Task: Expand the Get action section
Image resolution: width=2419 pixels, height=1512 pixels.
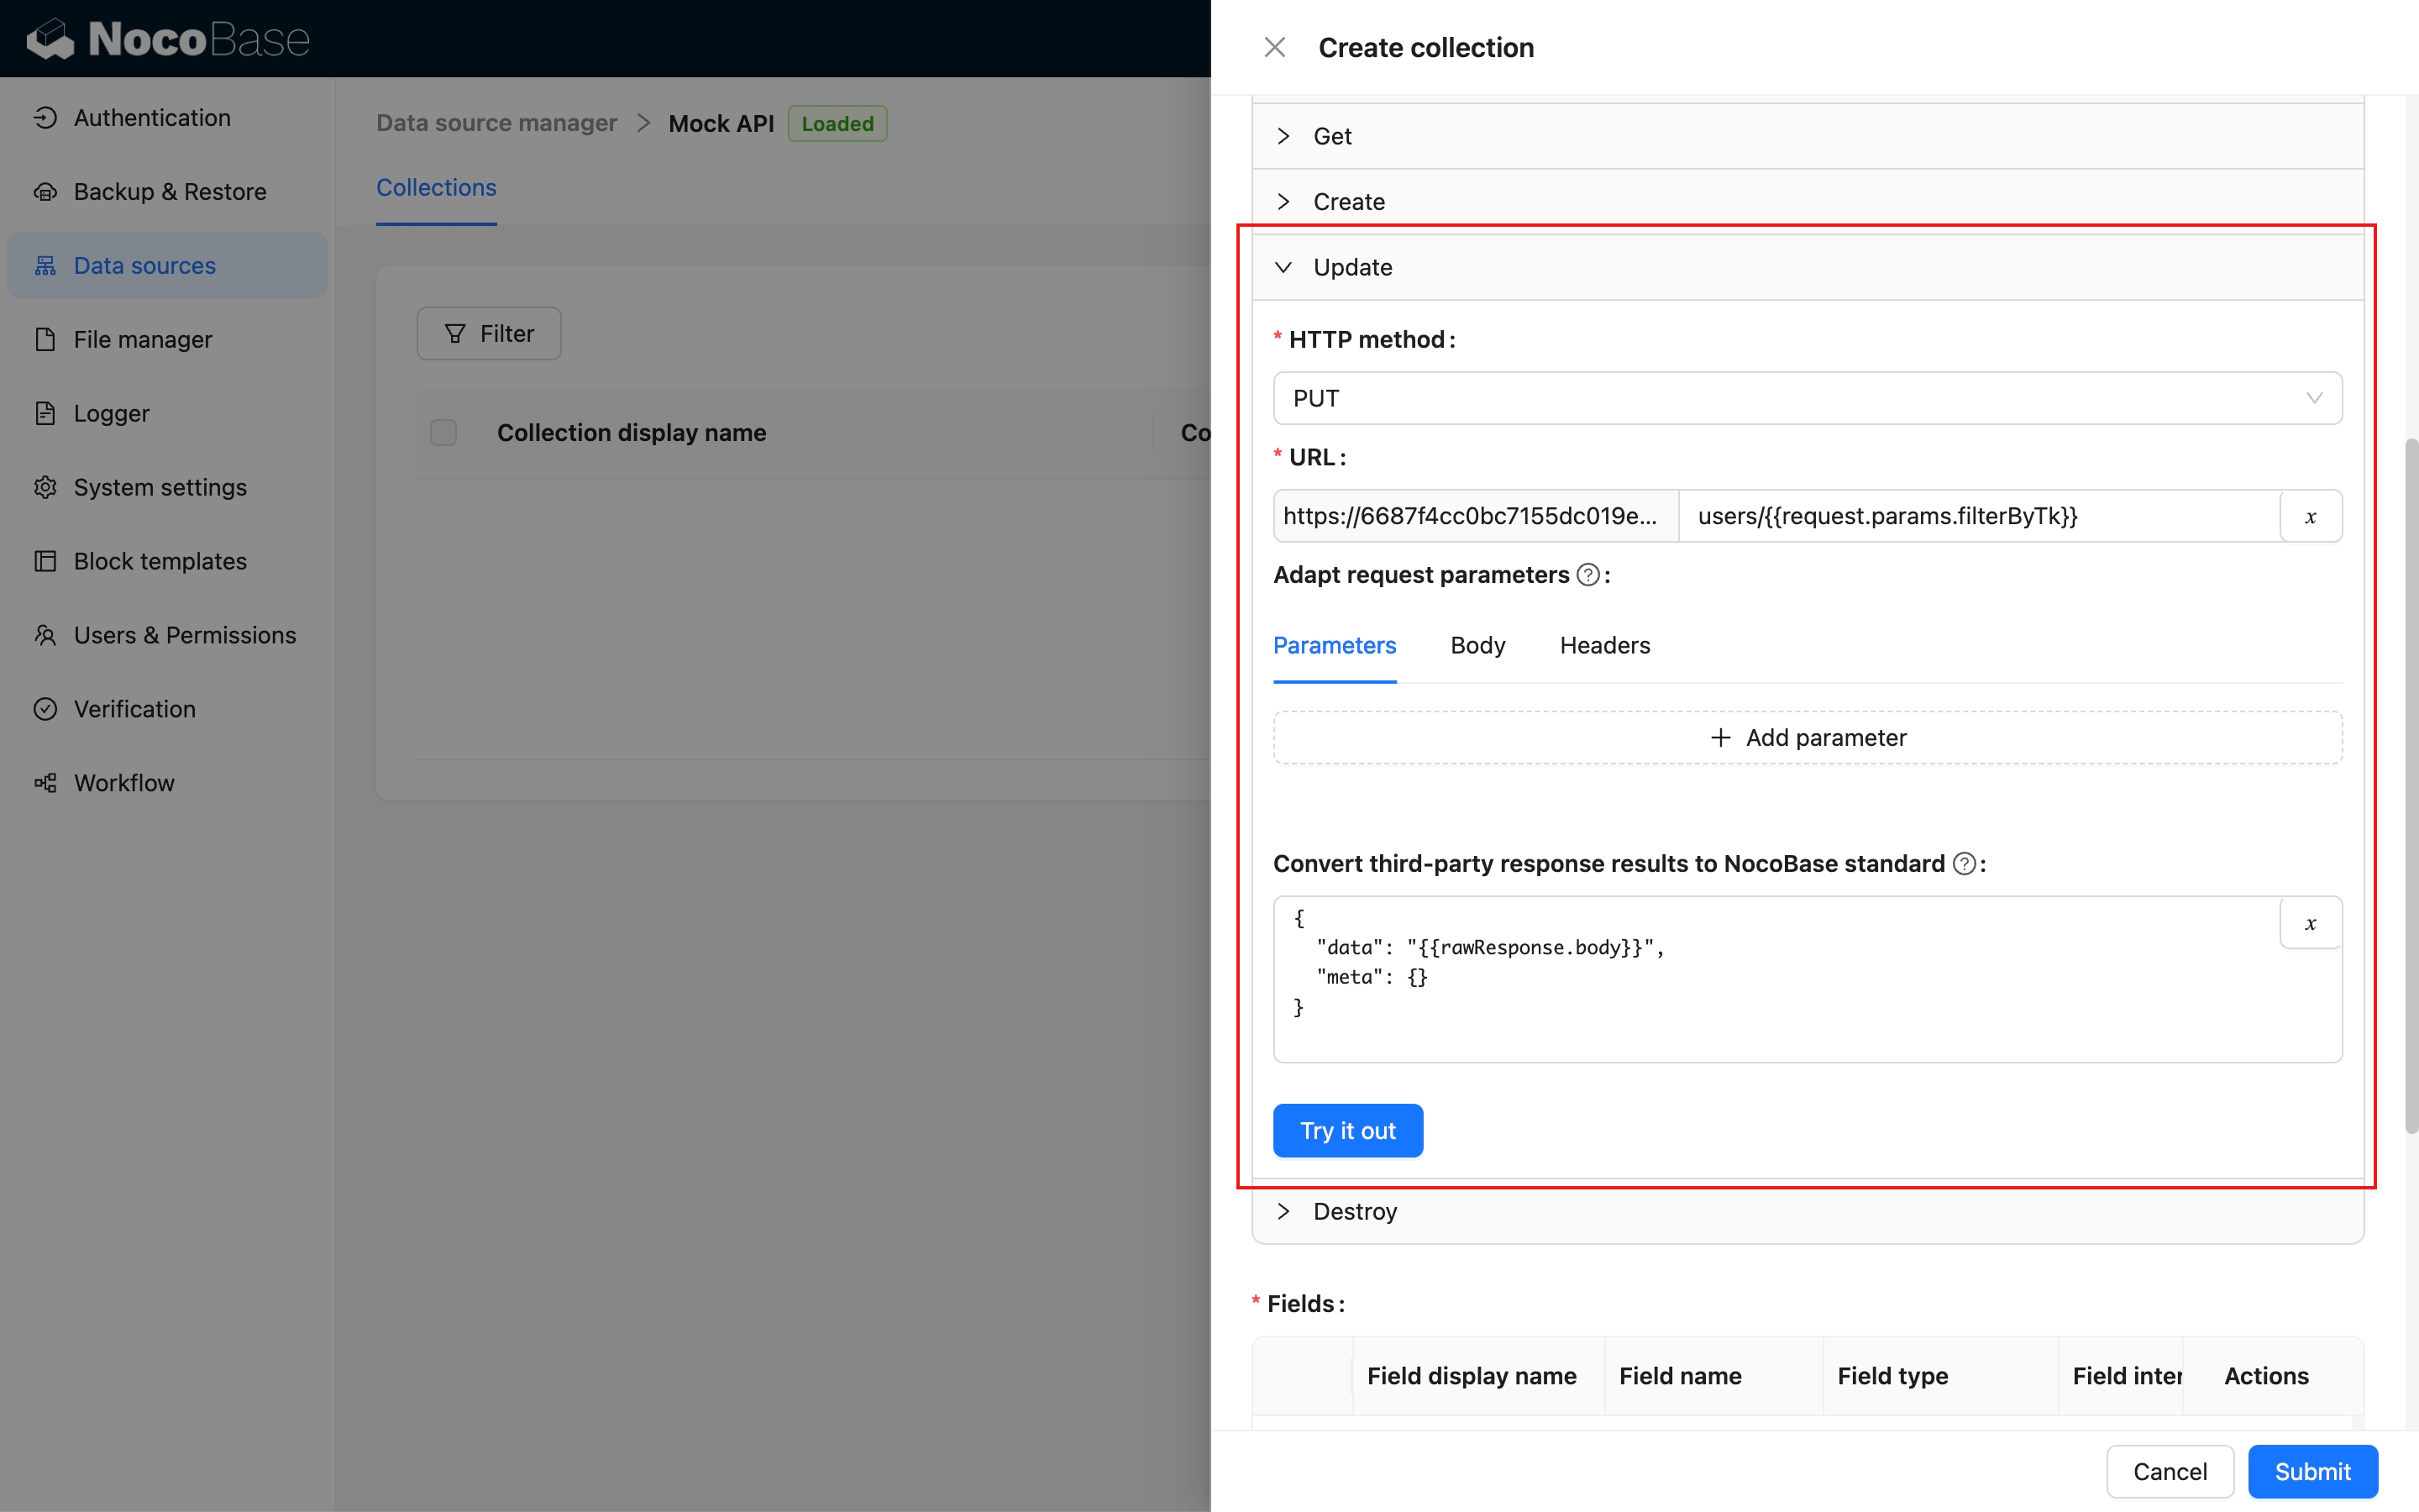Action: 1332,136
